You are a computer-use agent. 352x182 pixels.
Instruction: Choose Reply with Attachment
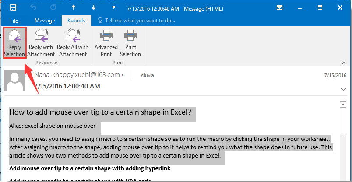coord(42,43)
